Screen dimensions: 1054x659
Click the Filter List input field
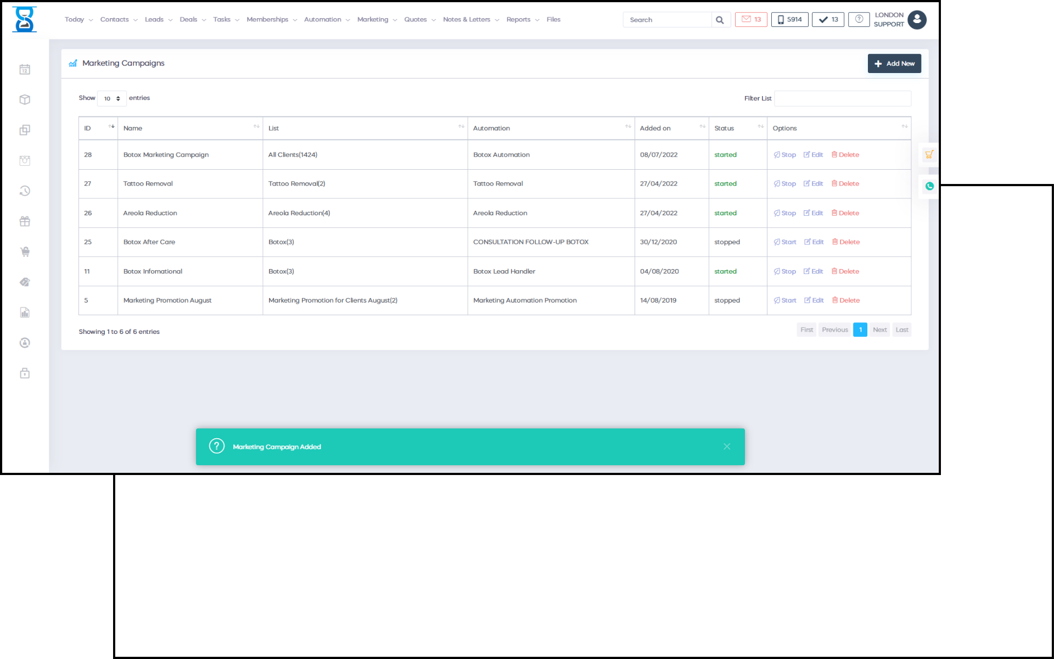(x=842, y=98)
